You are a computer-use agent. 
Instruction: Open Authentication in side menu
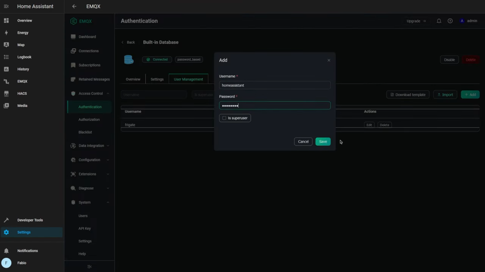pyautogui.click(x=90, y=107)
